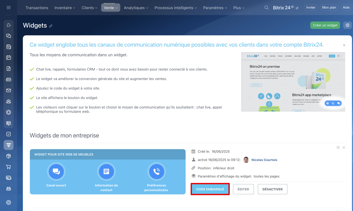Open the drive storage sidebar icon

[9, 79]
